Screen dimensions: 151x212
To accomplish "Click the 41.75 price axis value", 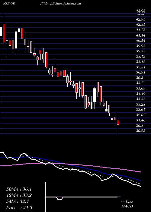I will point(141,30).
